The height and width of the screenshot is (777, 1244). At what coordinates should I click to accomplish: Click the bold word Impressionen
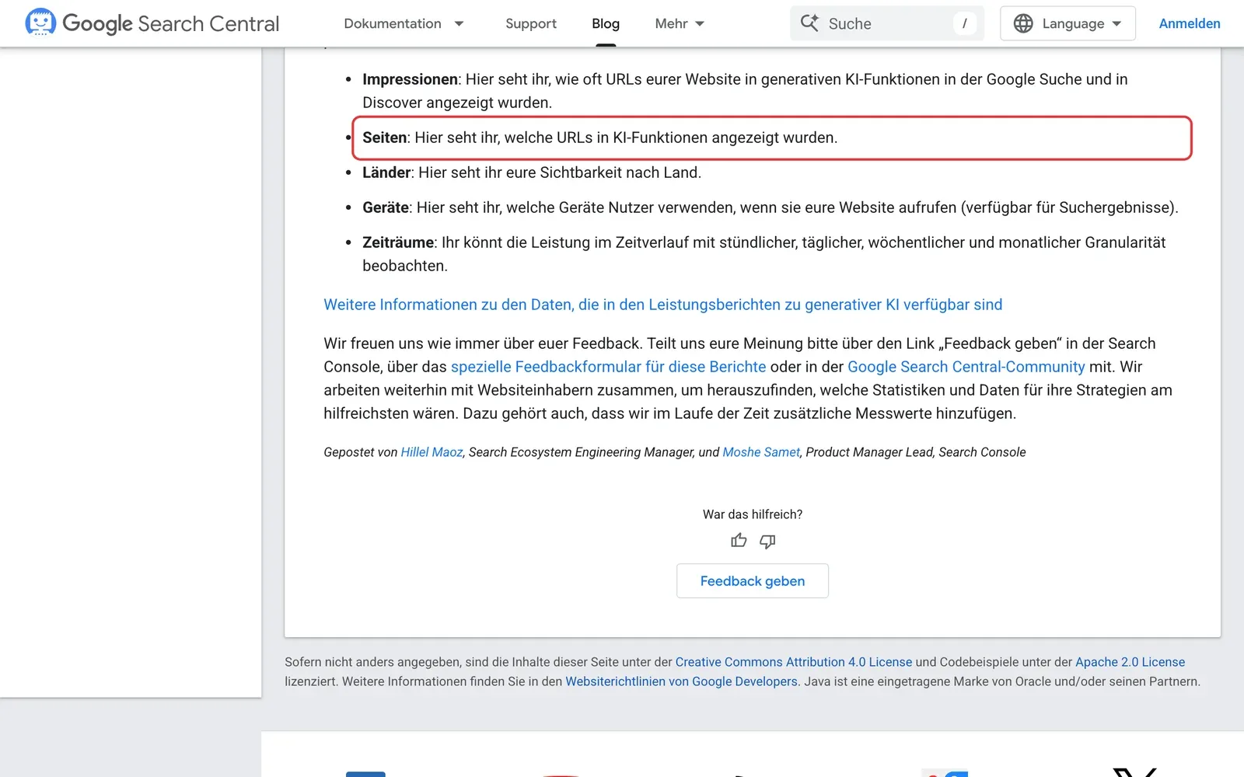pyautogui.click(x=410, y=79)
